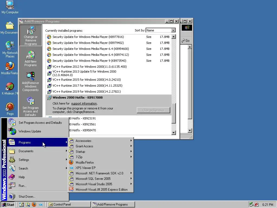Expand Startup program folder
The width and height of the screenshot is (277, 208).
click(x=101, y=152)
